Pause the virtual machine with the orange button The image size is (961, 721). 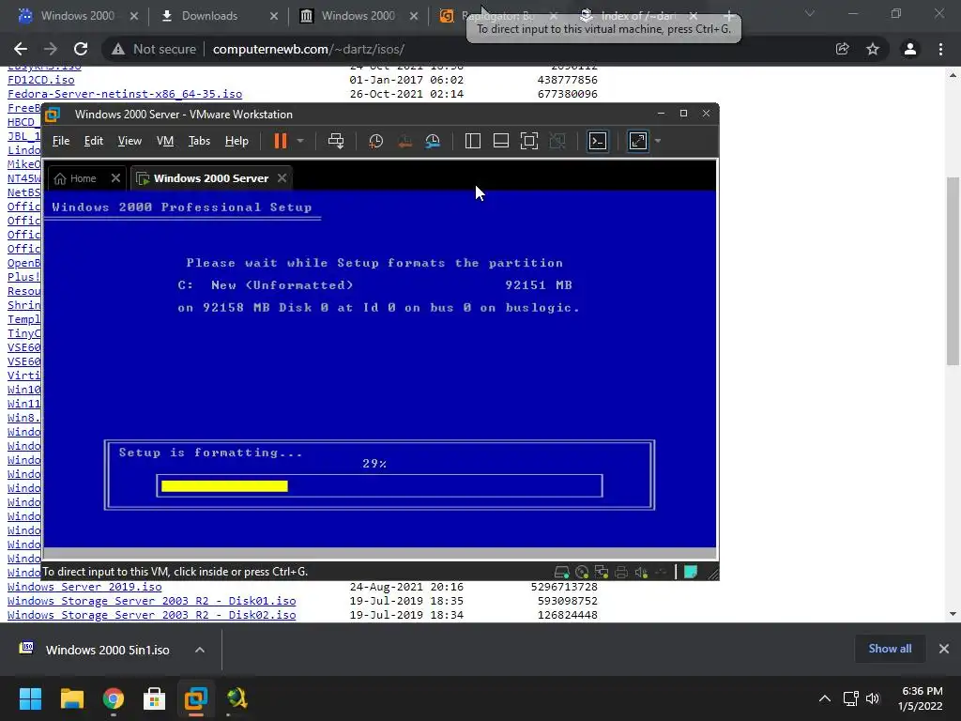pos(280,141)
